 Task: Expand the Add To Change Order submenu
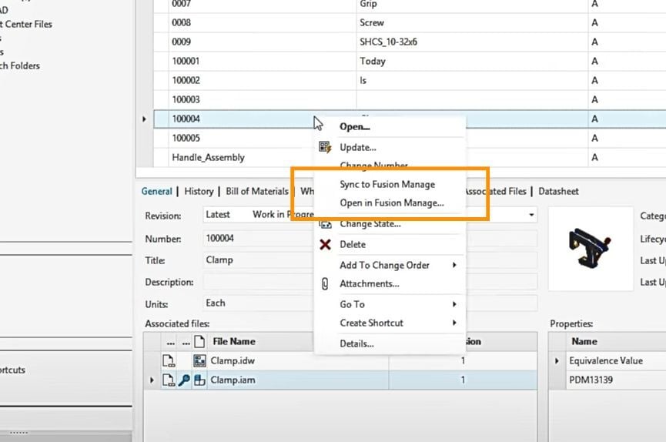click(x=454, y=265)
